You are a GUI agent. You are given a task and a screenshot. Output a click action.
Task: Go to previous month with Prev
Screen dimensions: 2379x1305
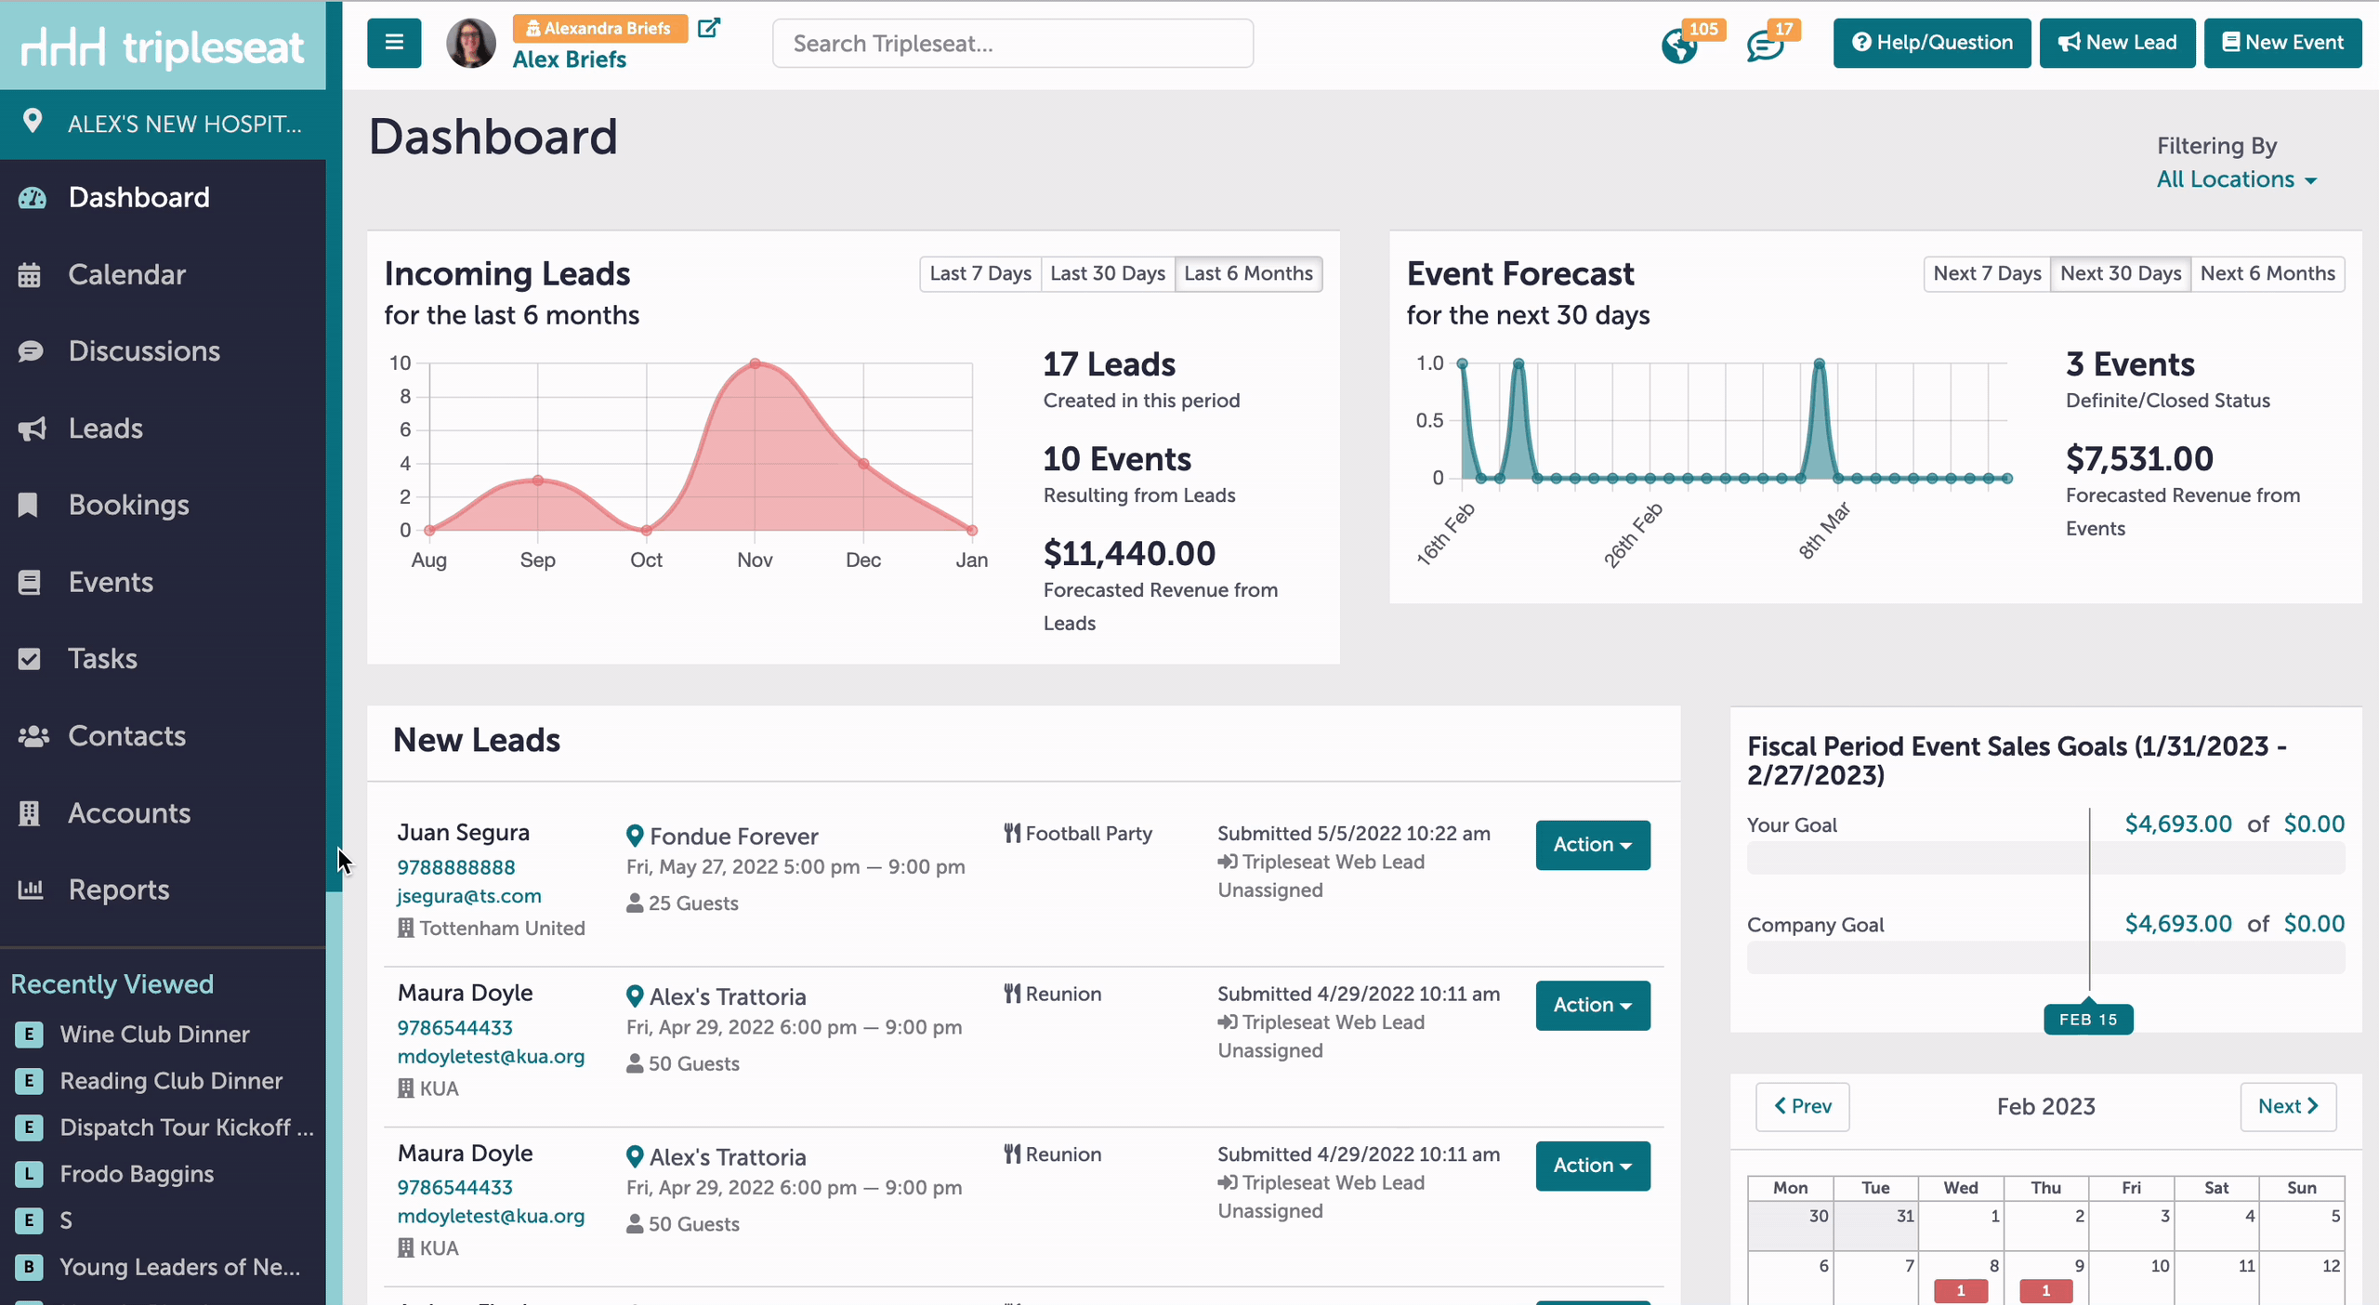[x=1802, y=1106]
